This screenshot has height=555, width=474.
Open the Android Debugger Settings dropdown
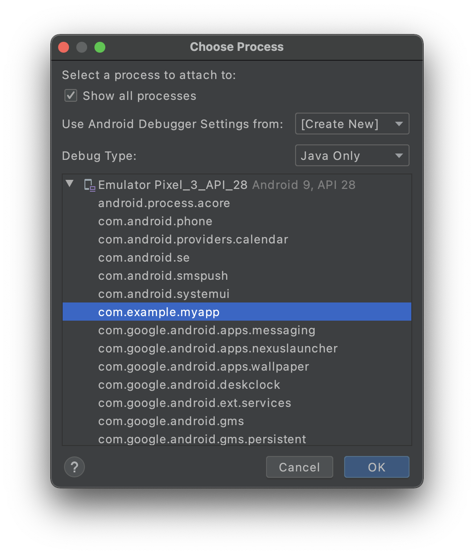point(352,124)
